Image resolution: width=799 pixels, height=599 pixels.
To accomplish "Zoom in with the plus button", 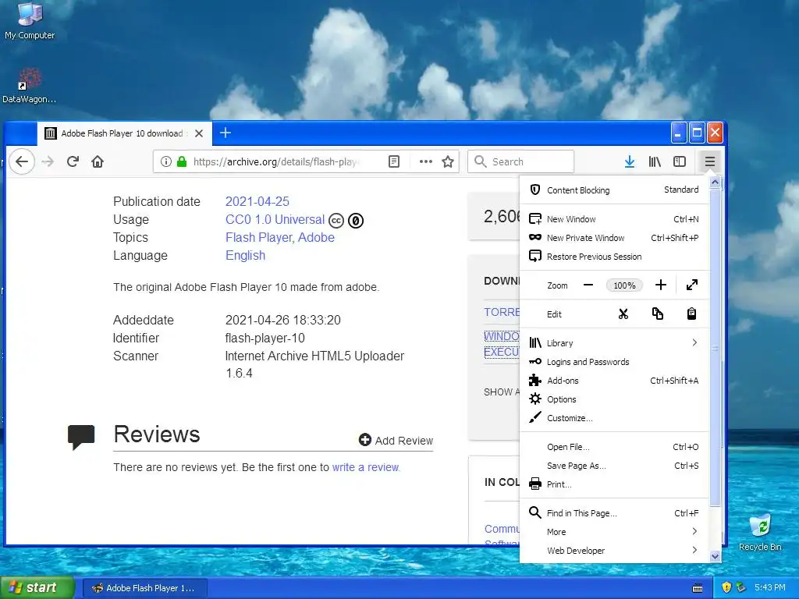I will tap(660, 285).
